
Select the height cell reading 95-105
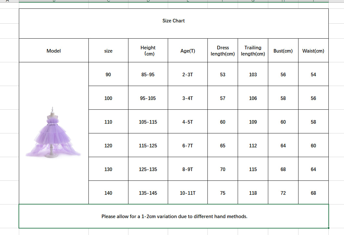coord(148,98)
